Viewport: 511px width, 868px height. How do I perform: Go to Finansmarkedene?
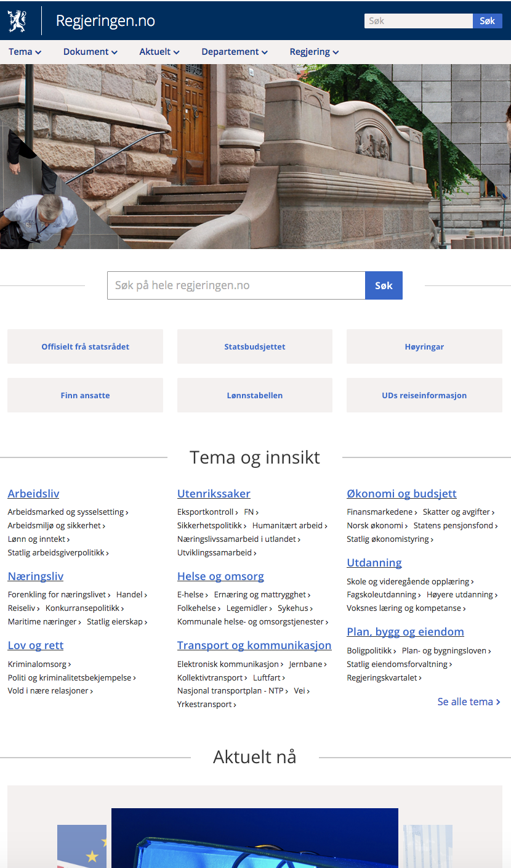pos(382,512)
